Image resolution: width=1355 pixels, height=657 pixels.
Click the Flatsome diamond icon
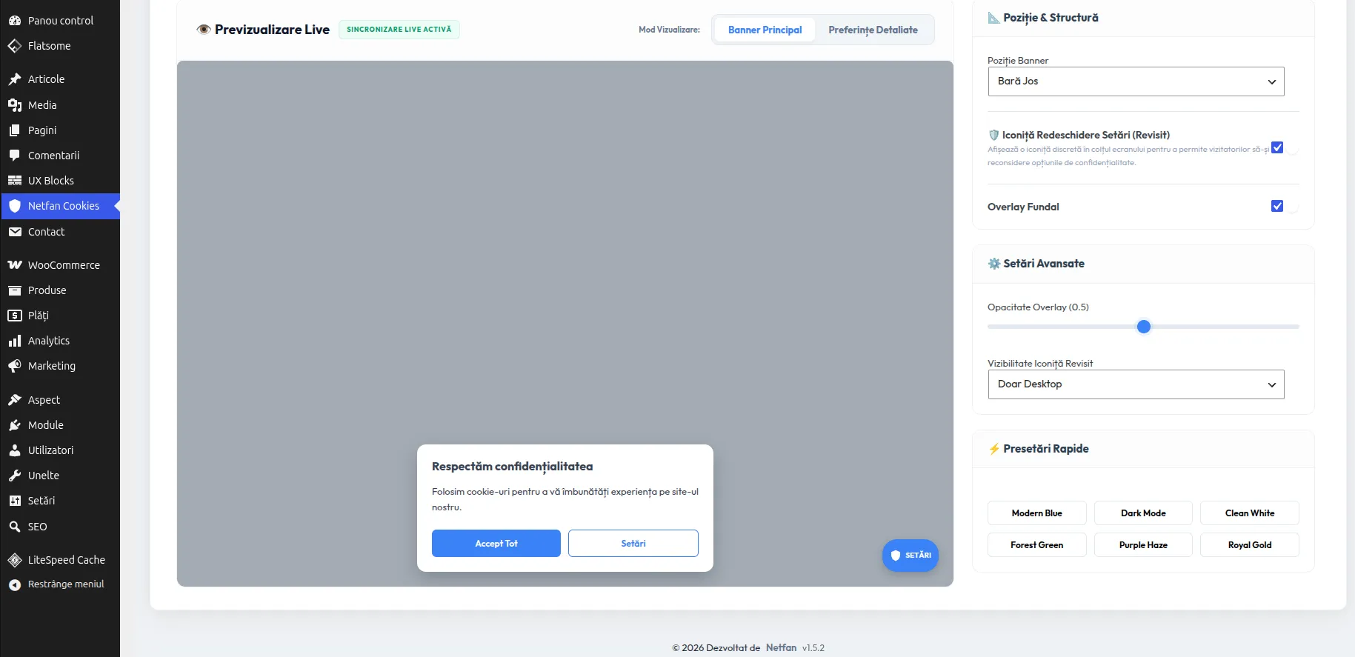pyautogui.click(x=15, y=46)
